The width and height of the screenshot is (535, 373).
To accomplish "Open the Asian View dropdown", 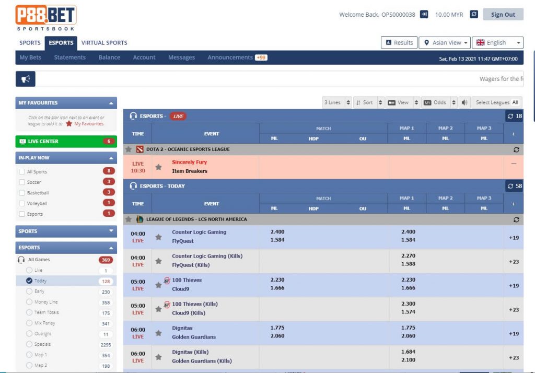I will pyautogui.click(x=445, y=43).
